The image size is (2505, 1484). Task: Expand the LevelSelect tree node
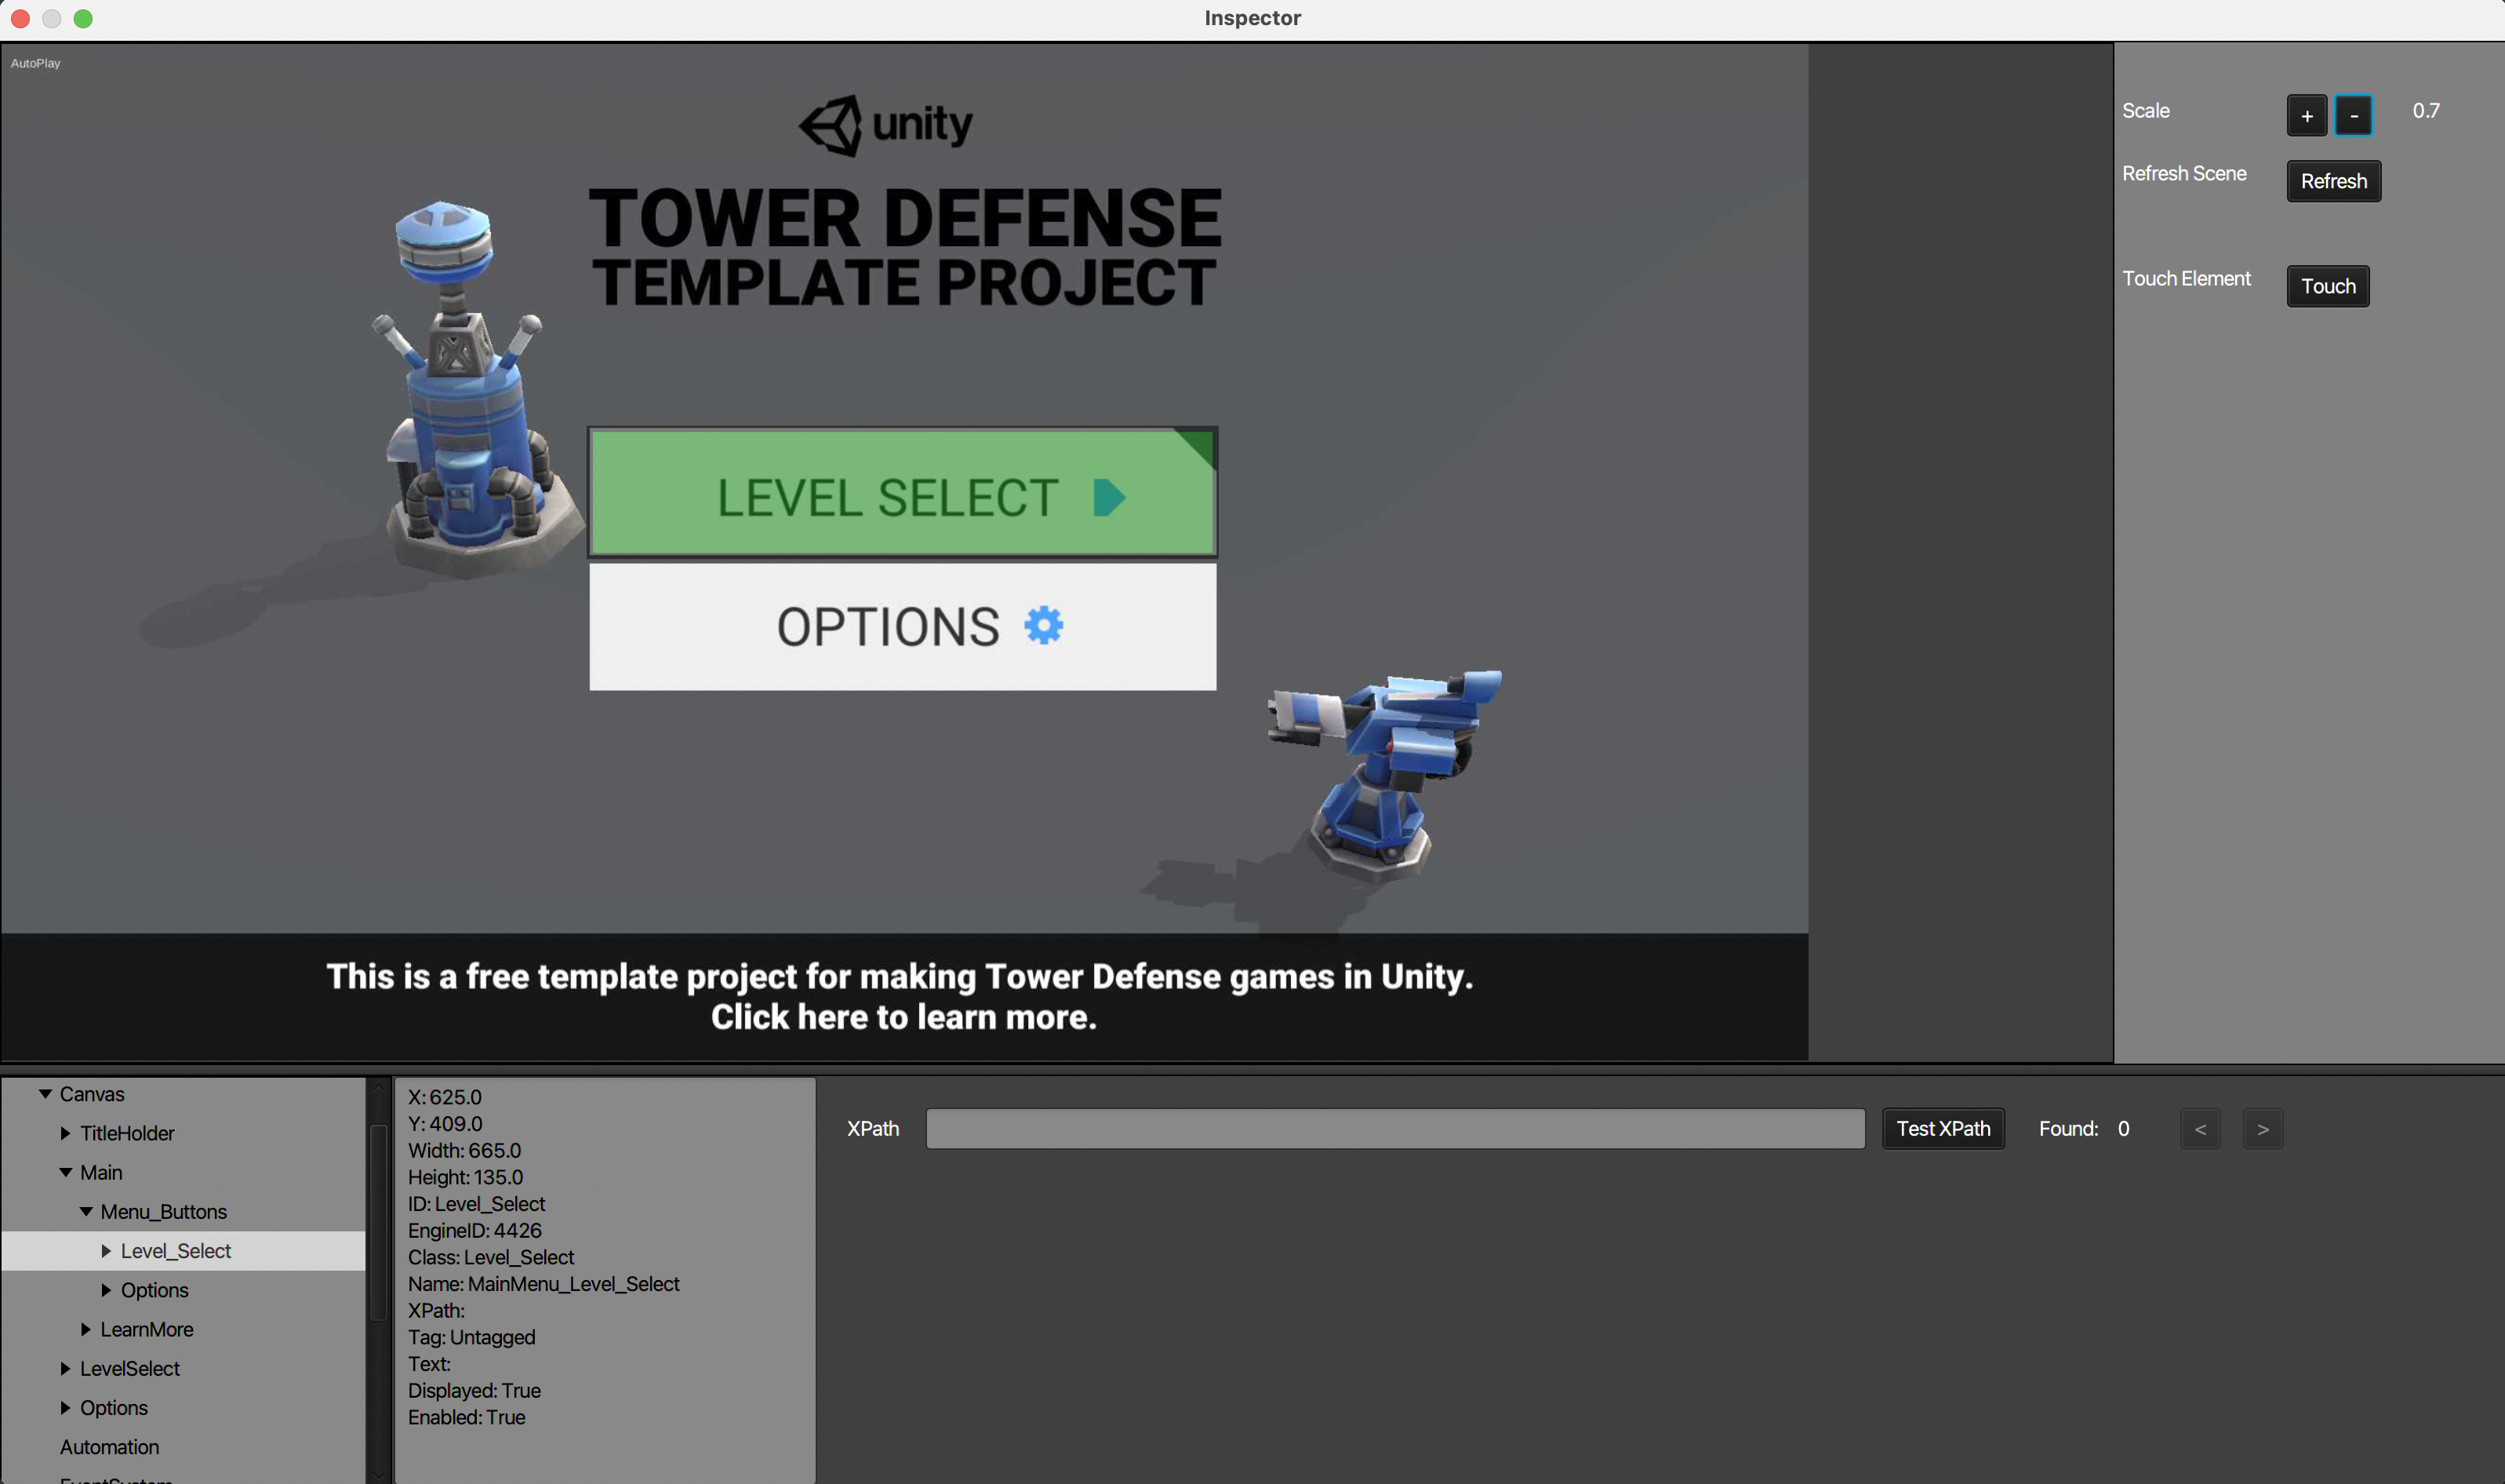tap(65, 1368)
